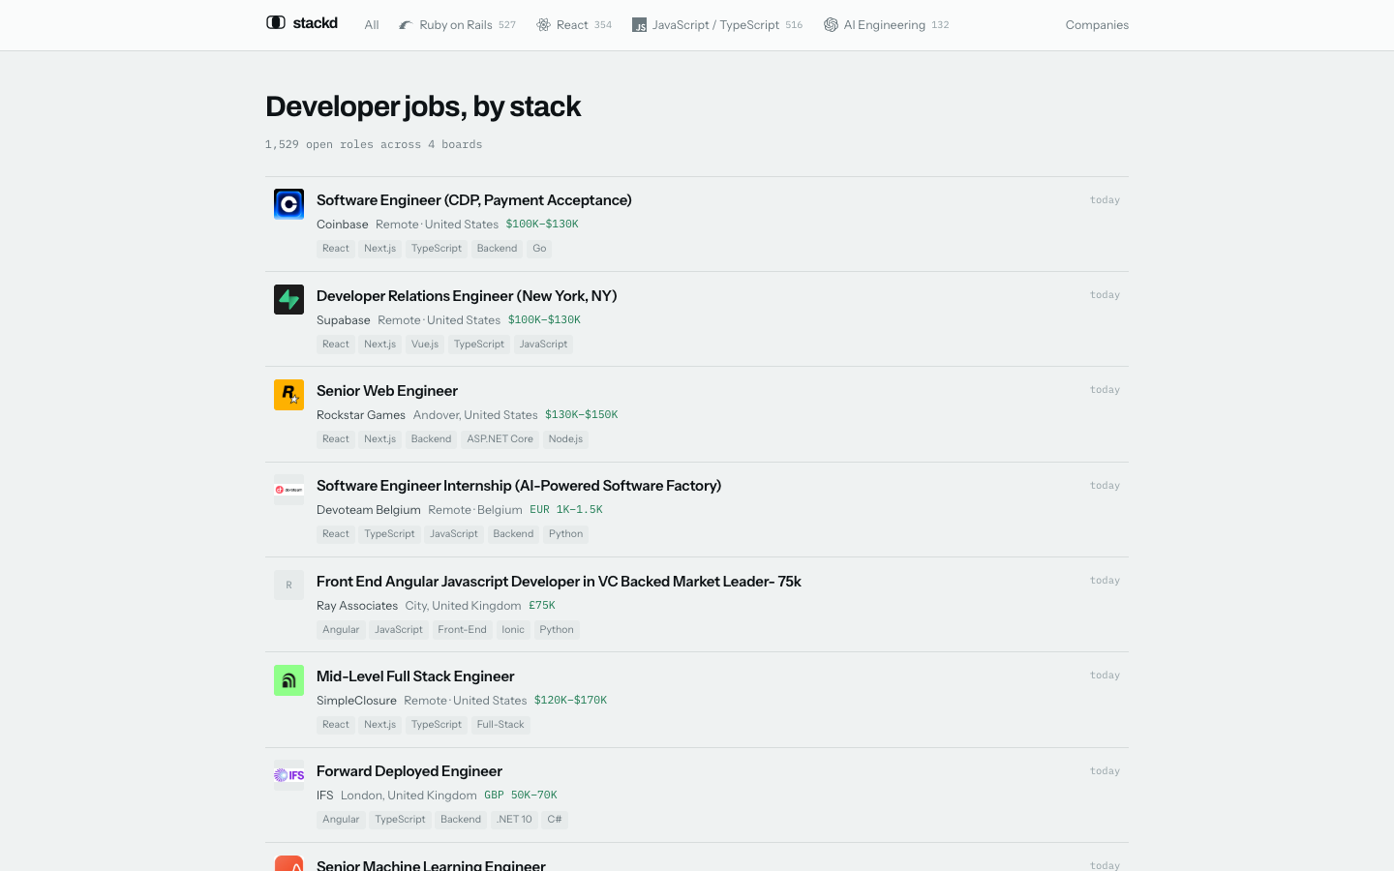Click the Andover, United States location
Viewport: 1394px width, 871px height.
click(x=475, y=415)
